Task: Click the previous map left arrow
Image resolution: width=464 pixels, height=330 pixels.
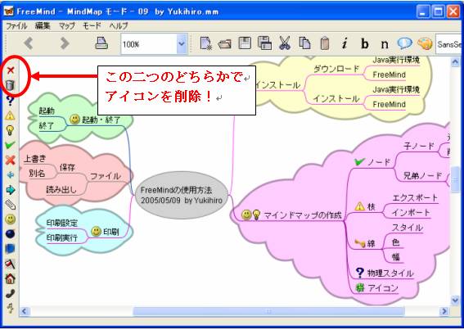Action: tap(29, 43)
